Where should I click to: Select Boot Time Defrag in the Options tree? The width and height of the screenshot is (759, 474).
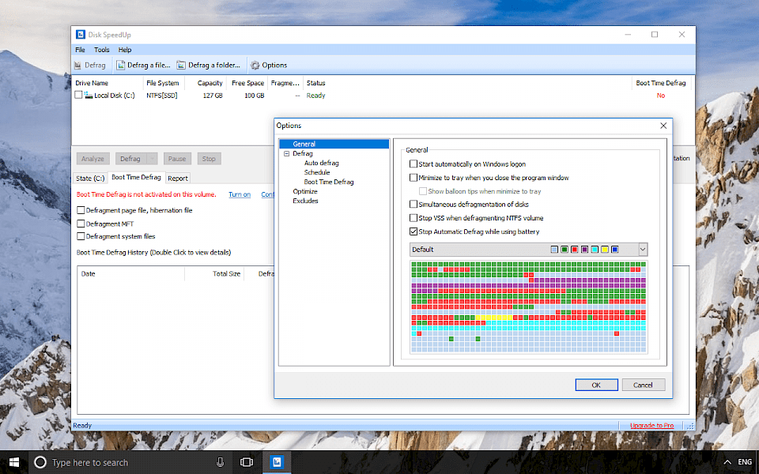(329, 182)
